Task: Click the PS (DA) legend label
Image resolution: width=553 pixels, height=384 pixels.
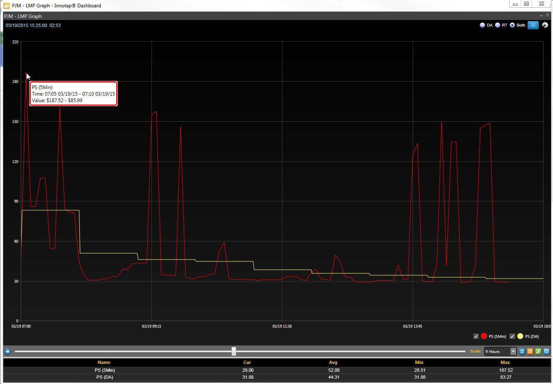Action: pos(532,337)
